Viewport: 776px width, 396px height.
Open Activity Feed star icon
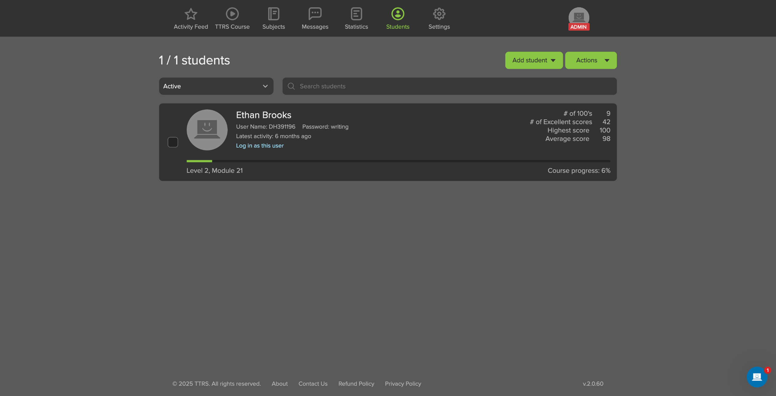[191, 14]
